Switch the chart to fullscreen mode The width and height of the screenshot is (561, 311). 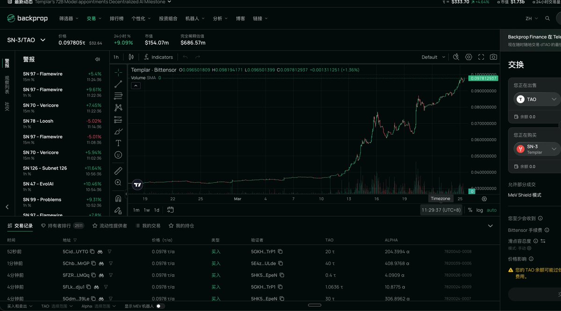tap(481, 57)
